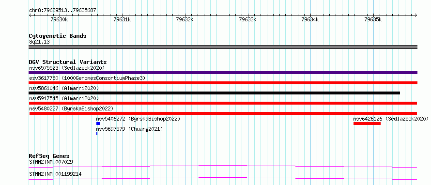Click the 79633k ruler tick label
The width and height of the screenshot is (431, 185).
(248, 19)
